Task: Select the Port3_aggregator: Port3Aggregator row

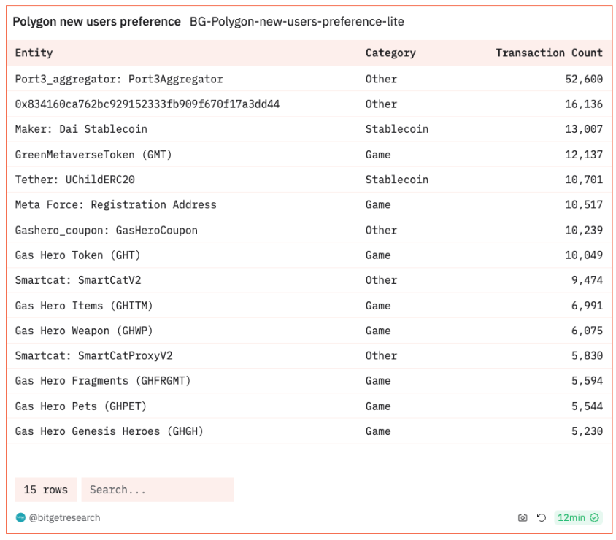Action: (x=119, y=79)
